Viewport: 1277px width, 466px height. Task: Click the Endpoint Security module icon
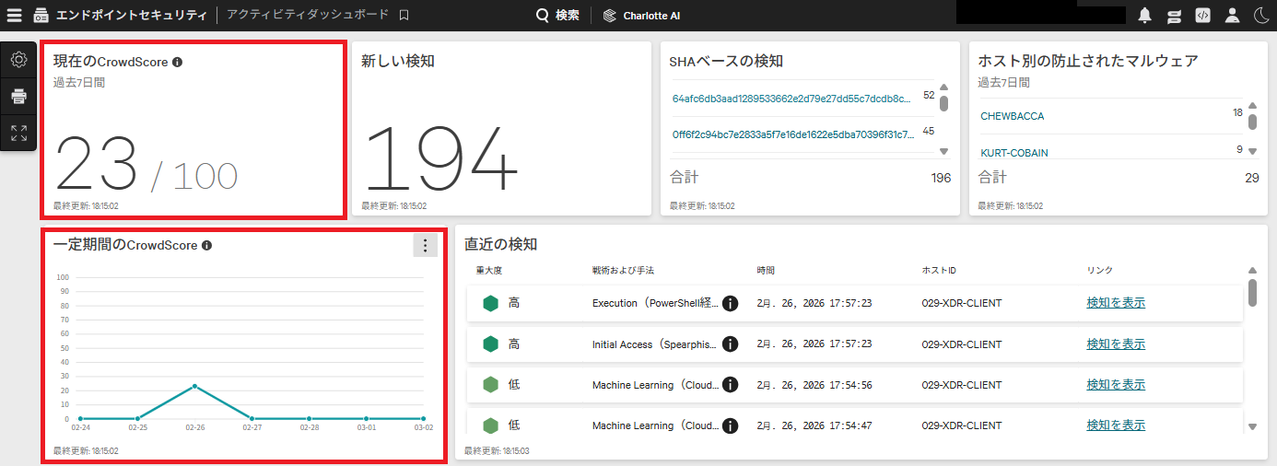[41, 16]
